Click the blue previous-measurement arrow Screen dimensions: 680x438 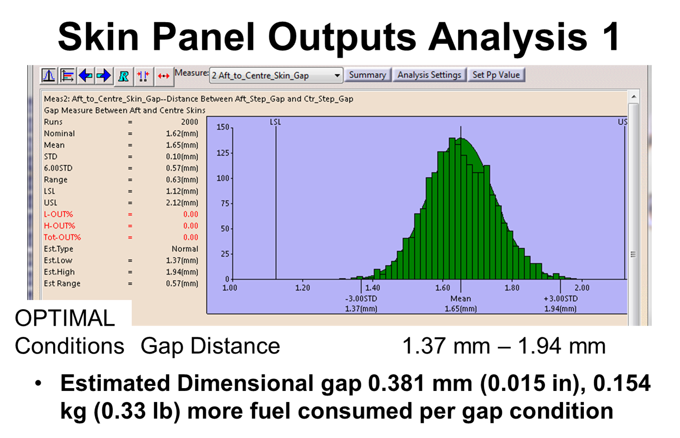[x=85, y=76]
